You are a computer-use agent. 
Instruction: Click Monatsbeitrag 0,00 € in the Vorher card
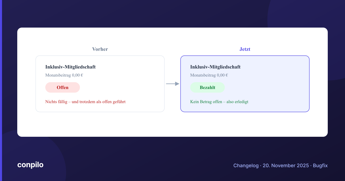point(64,75)
